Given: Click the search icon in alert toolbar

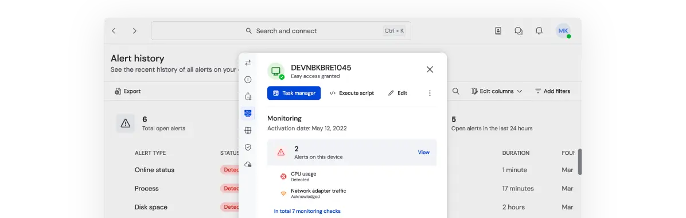Looking at the screenshot, I should point(455,91).
